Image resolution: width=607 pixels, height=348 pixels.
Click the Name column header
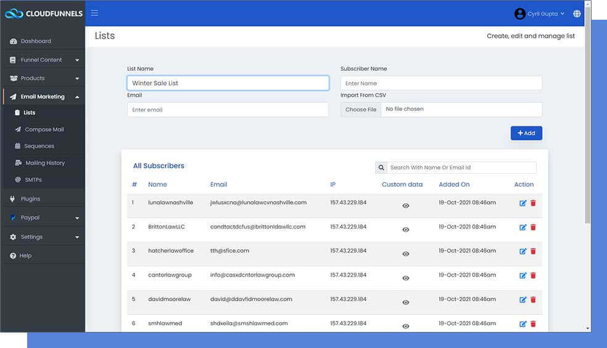coord(157,184)
